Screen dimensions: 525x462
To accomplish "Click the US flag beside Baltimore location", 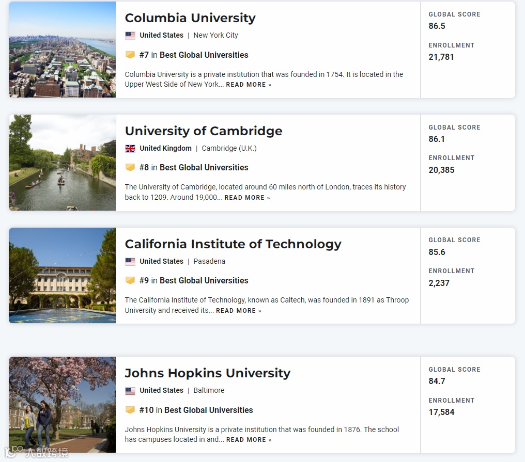I will click(x=130, y=391).
